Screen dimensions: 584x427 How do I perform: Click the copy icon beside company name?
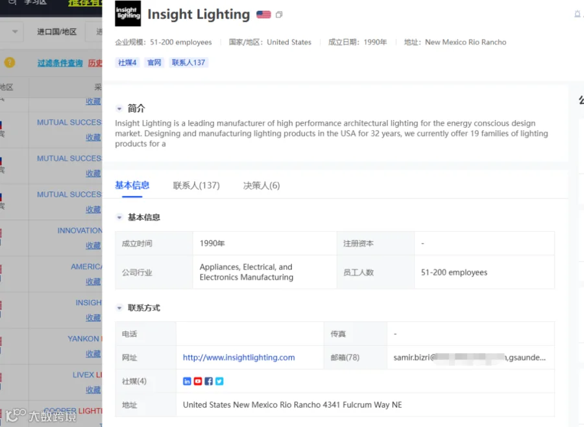(x=279, y=15)
